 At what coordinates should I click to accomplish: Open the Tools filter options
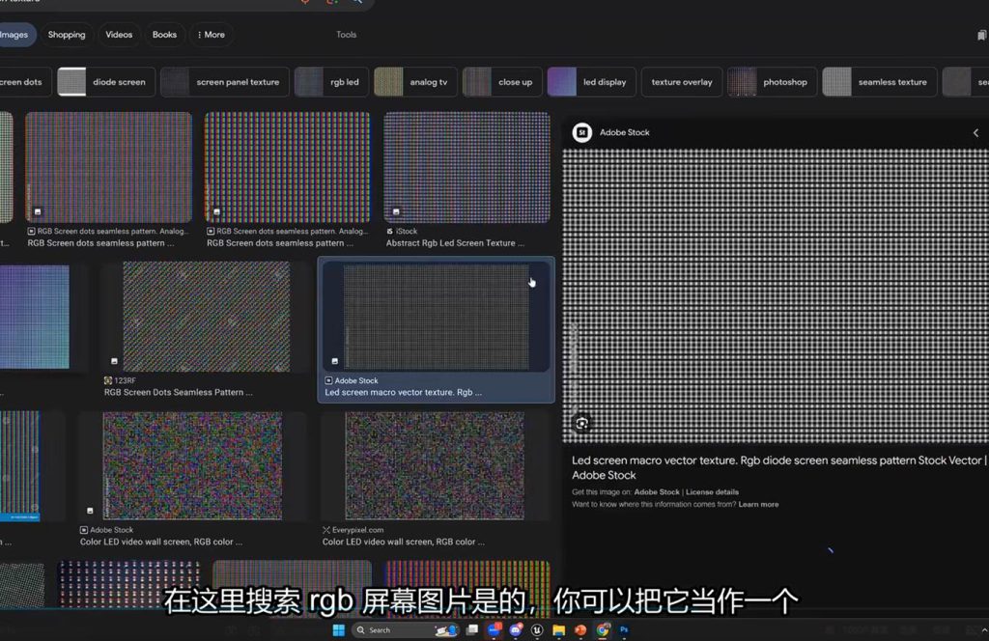tap(346, 35)
